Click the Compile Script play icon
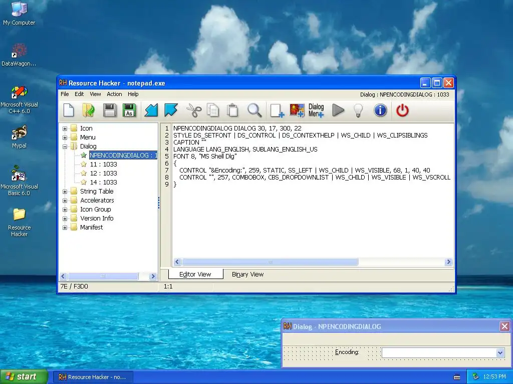The height and width of the screenshot is (384, 513). [x=338, y=110]
